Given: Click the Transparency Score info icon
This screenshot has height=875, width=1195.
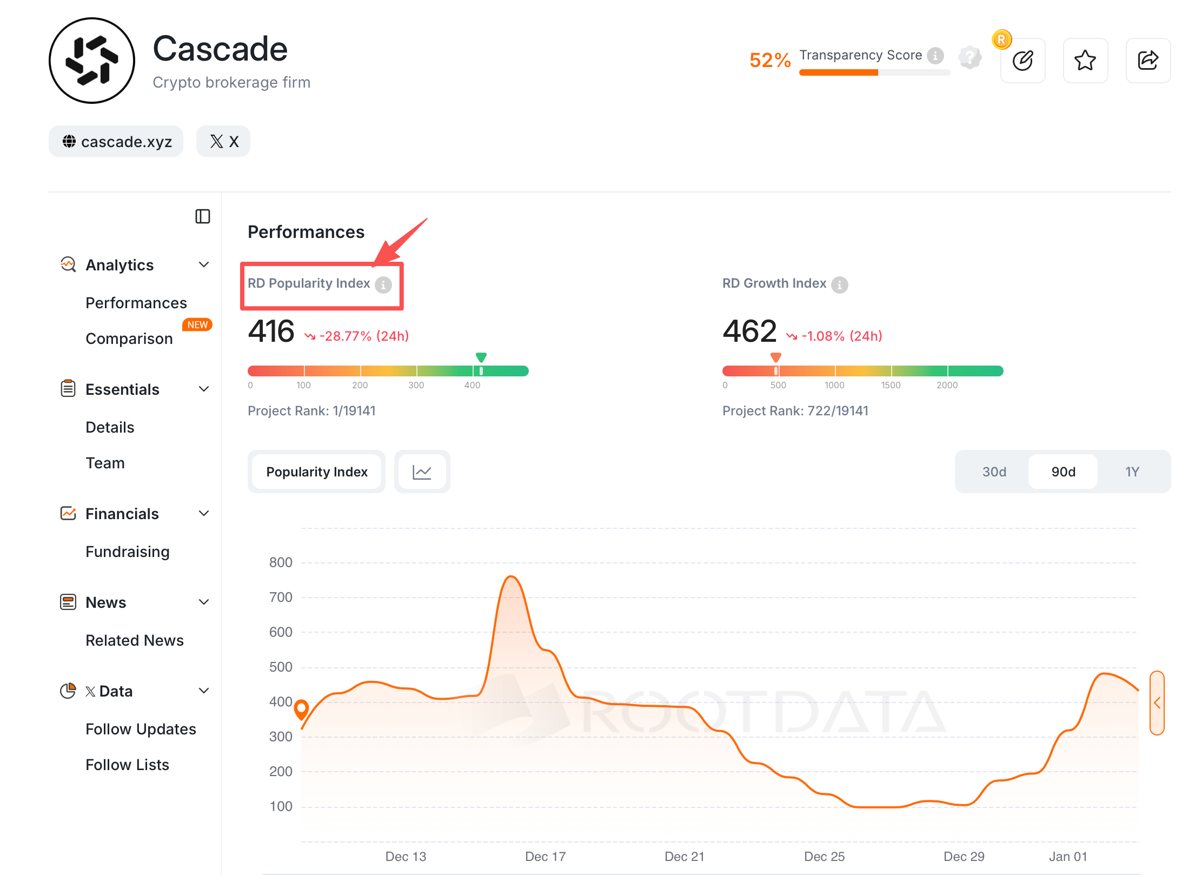Looking at the screenshot, I should [935, 56].
